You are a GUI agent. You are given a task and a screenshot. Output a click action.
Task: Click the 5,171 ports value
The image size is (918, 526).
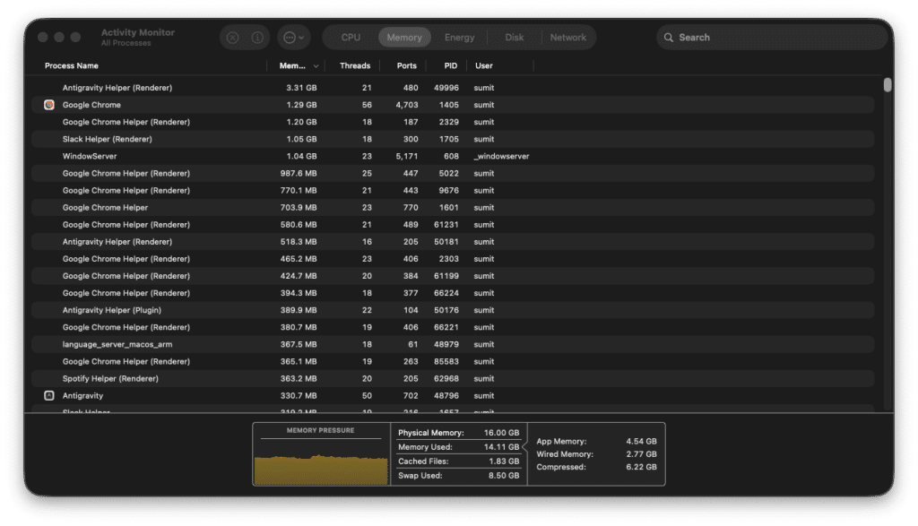407,156
